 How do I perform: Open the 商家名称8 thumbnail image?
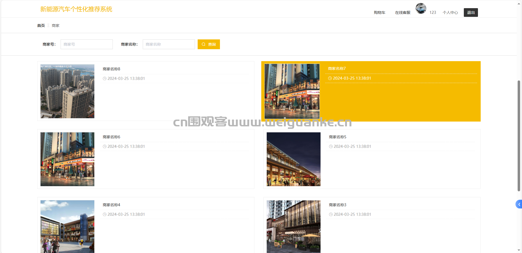point(67,91)
